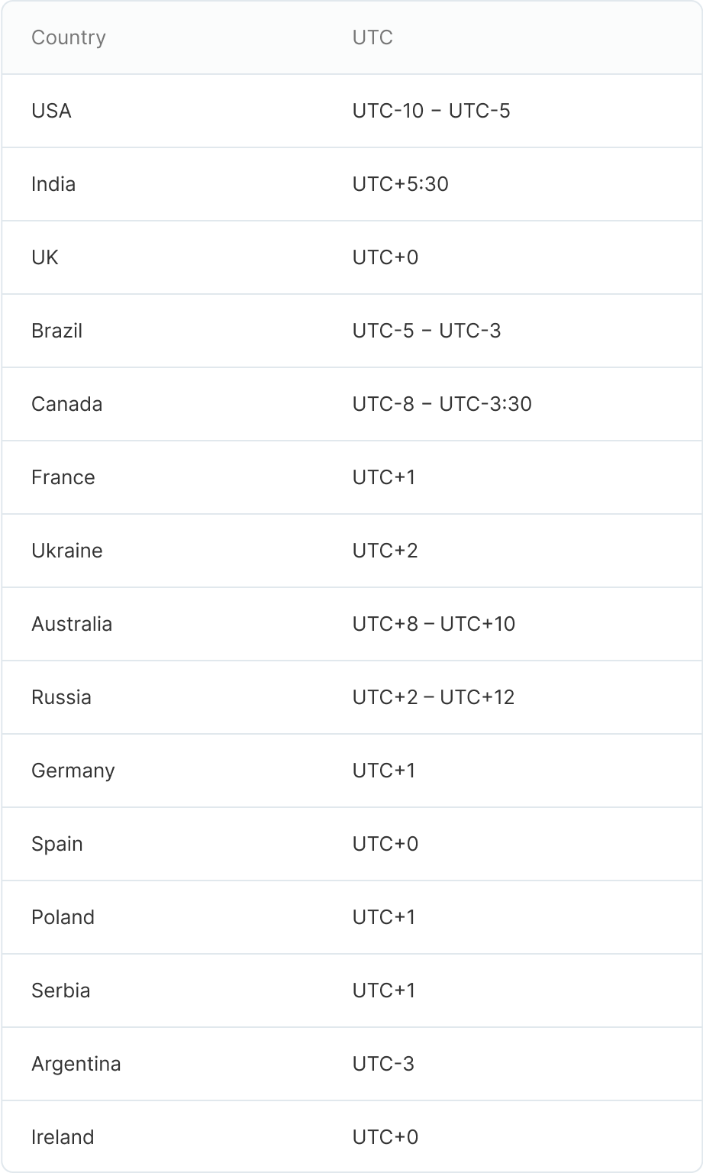Image resolution: width=703 pixels, height=1173 pixels.
Task: Select the Spain country cell
Action: point(57,844)
